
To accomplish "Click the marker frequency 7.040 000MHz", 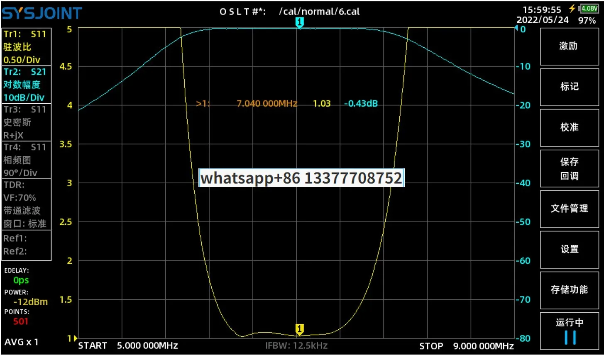I will click(267, 103).
